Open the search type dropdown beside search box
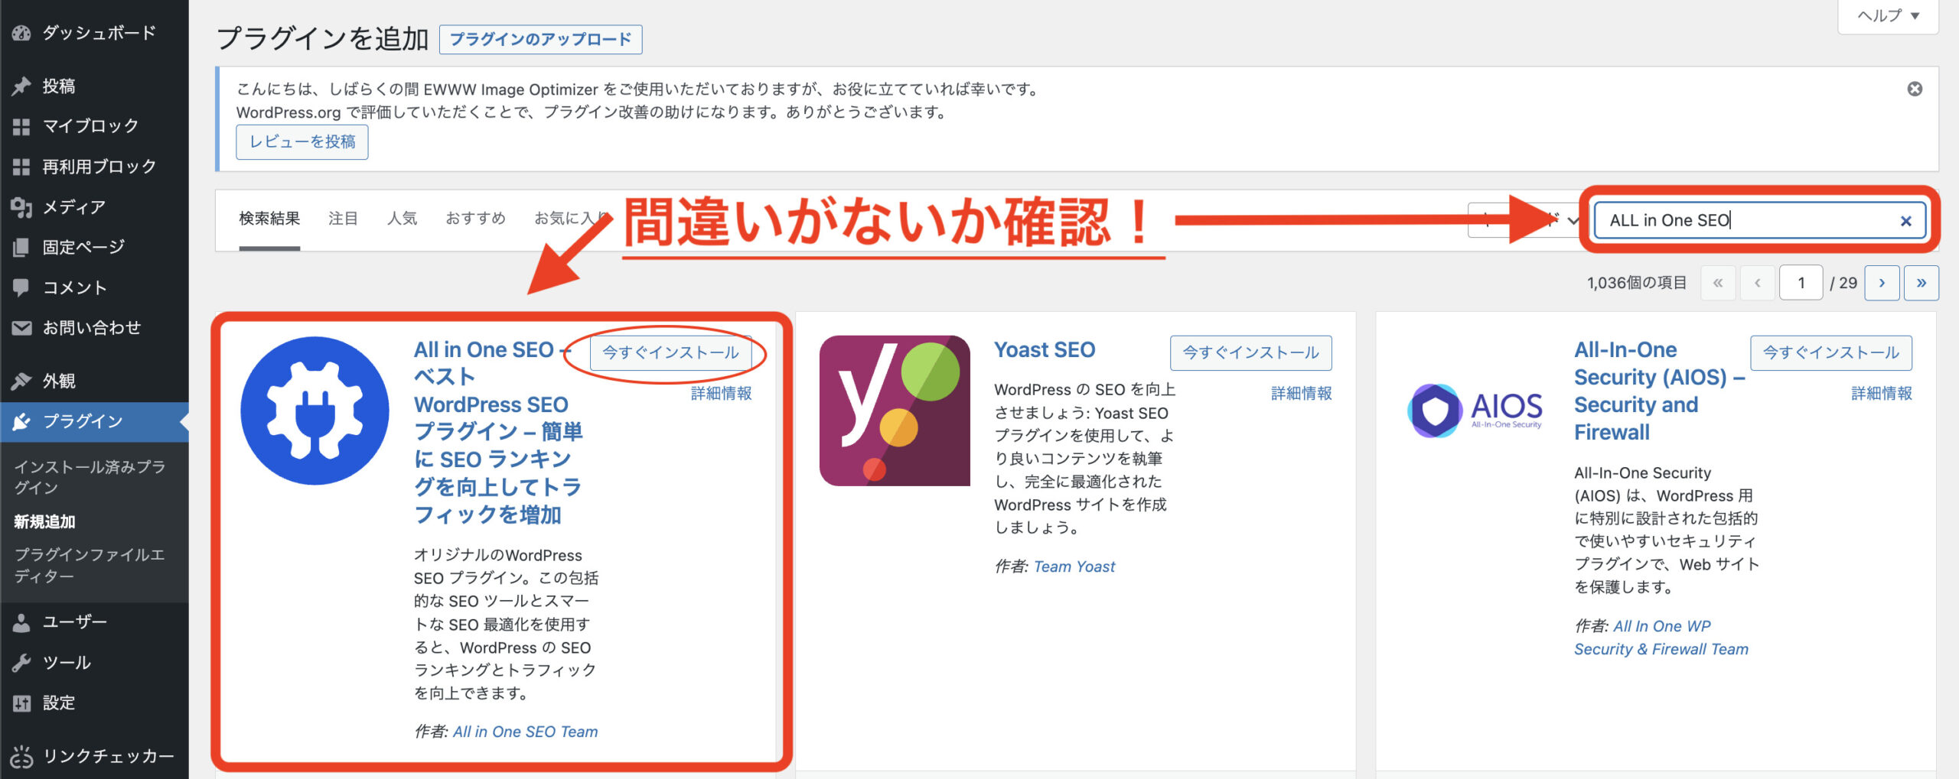This screenshot has height=779, width=1959. 1524,220
